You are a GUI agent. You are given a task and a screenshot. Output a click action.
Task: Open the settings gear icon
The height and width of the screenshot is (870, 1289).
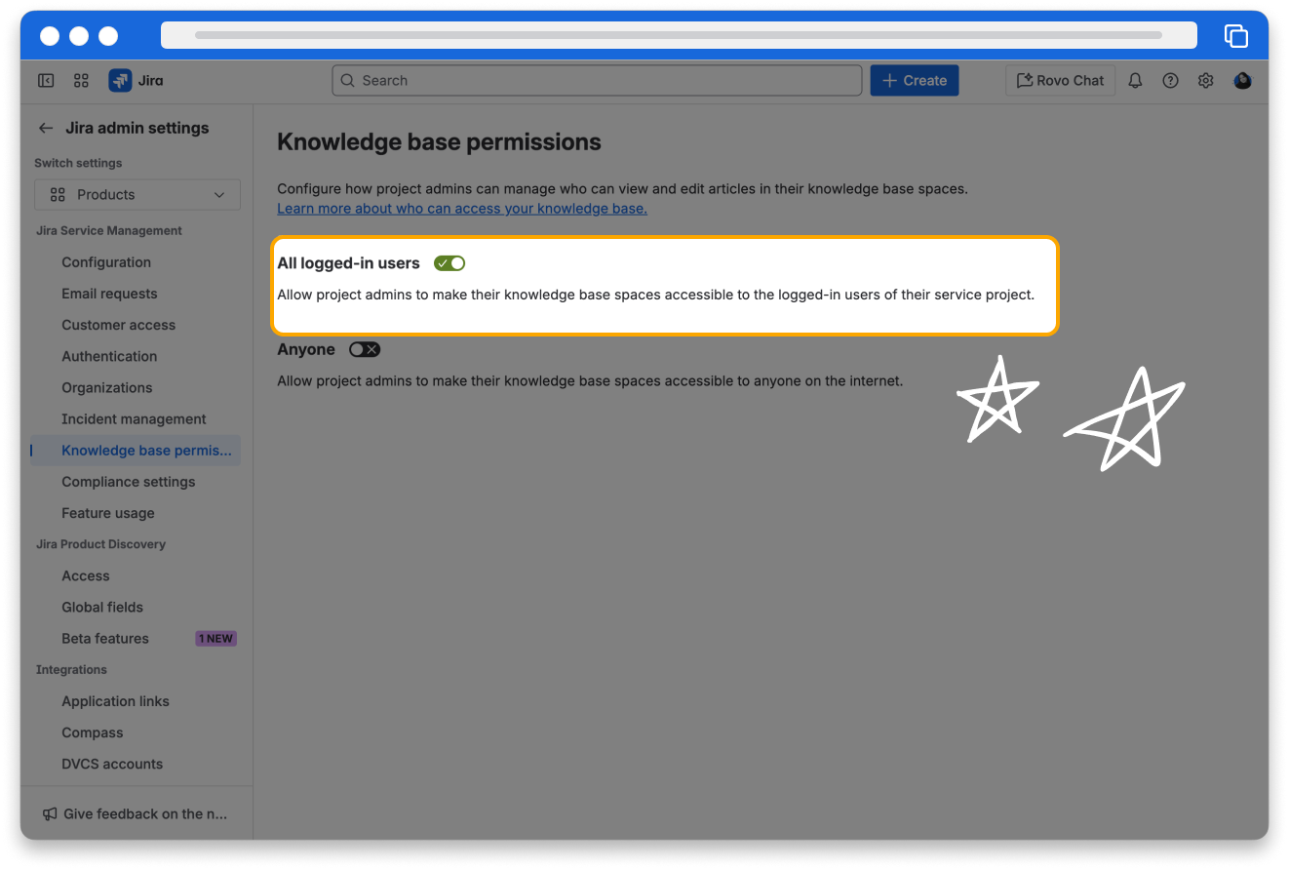(1205, 81)
